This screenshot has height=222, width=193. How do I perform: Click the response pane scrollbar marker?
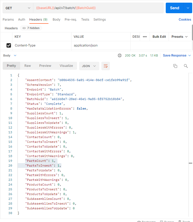190,163
